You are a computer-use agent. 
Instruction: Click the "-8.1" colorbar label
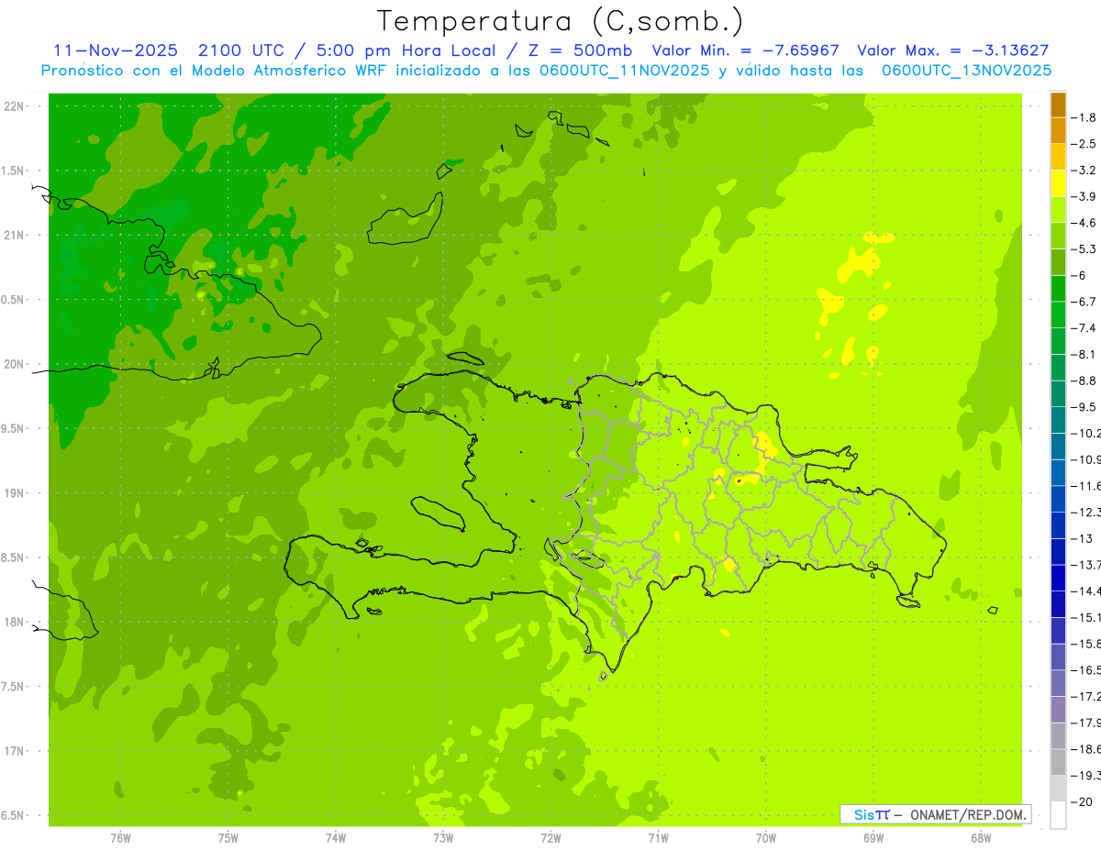pyautogui.click(x=1084, y=354)
